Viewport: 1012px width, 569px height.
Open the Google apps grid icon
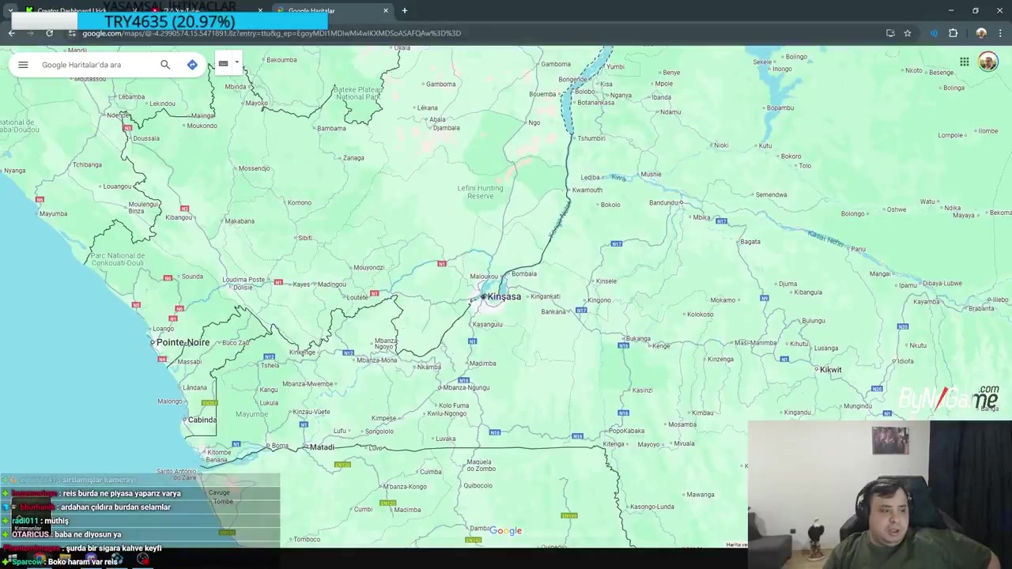click(x=965, y=62)
